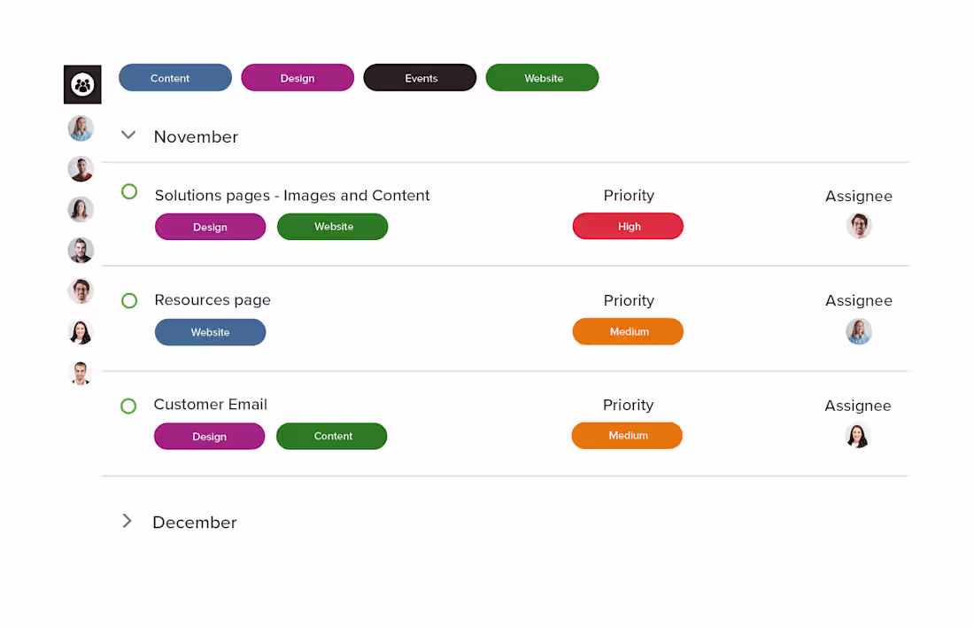Viewport: 974px width, 628px height.
Task: Expand the December section
Action: (x=127, y=521)
